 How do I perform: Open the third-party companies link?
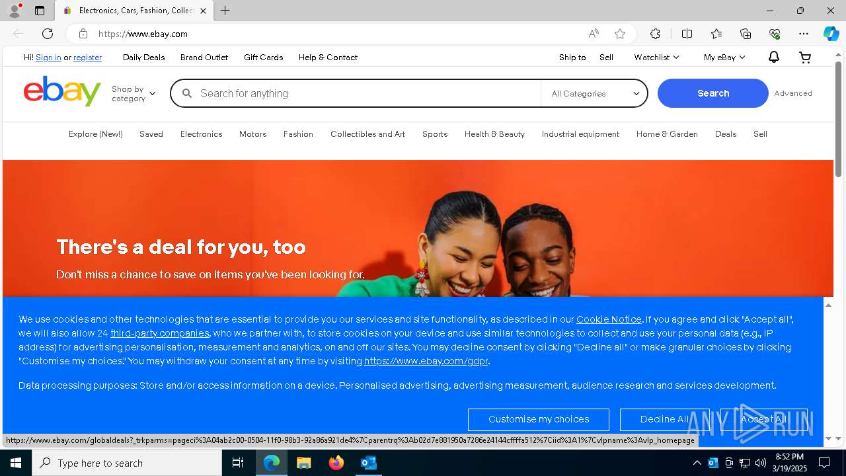[x=160, y=333]
